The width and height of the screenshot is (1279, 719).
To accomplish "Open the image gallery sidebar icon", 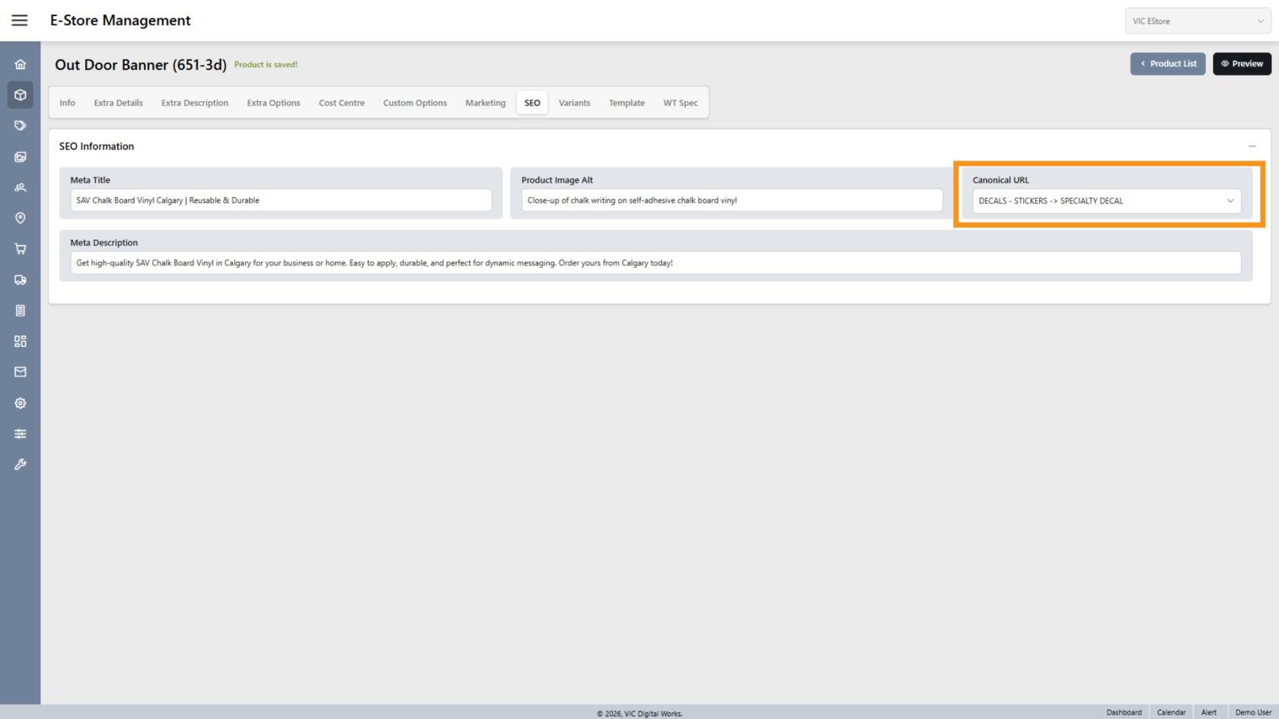I will (x=21, y=157).
